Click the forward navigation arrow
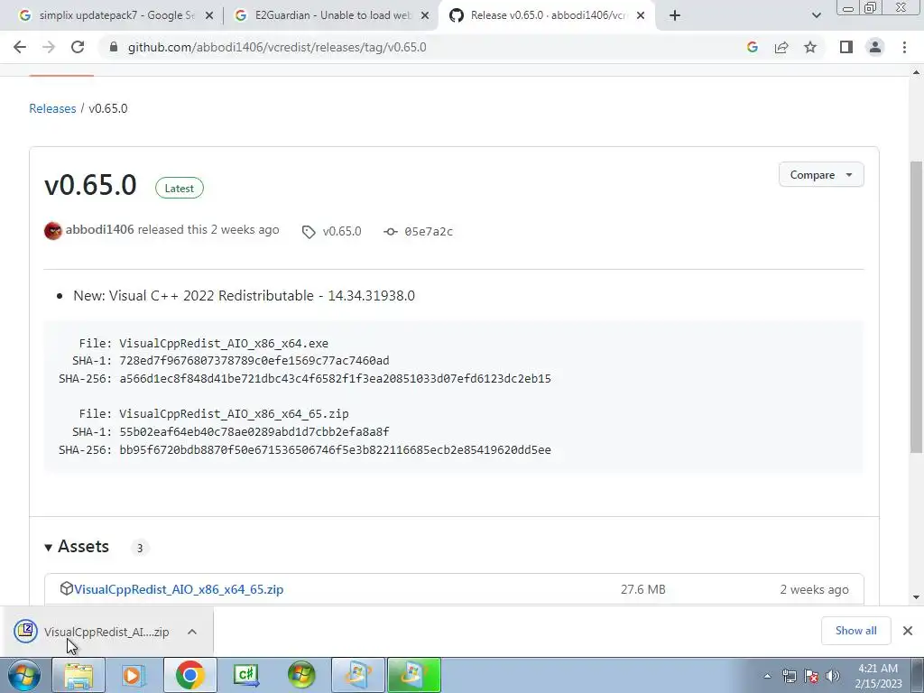The height and width of the screenshot is (693, 924). [x=49, y=47]
